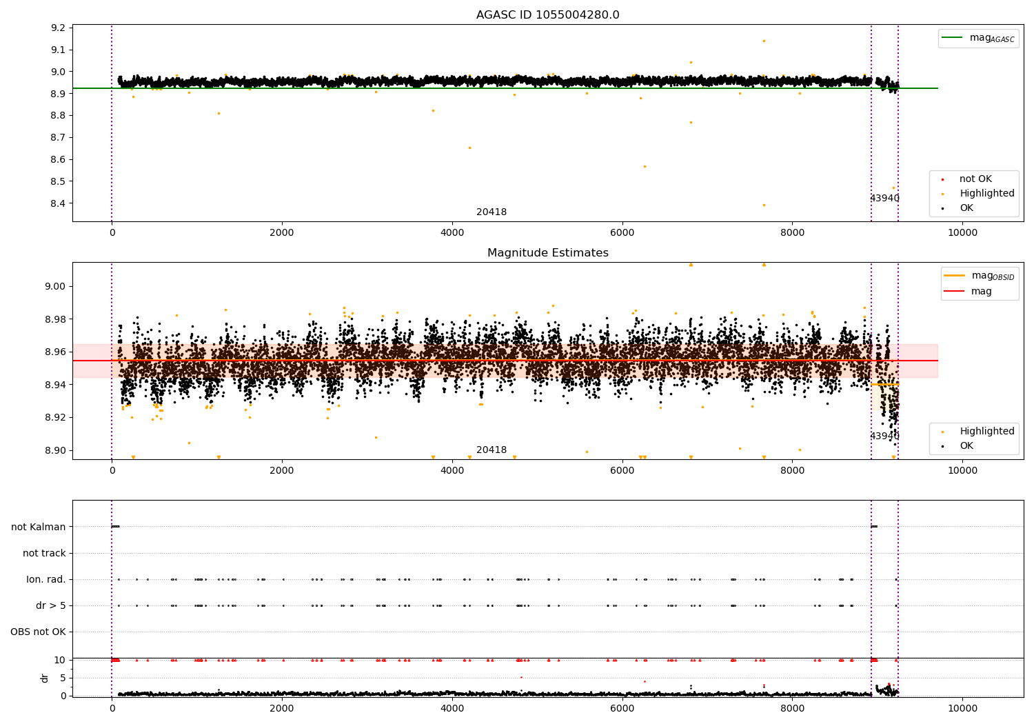
Task: Click the 2000 x-tick under the AGASC ID plot
Action: [282, 232]
